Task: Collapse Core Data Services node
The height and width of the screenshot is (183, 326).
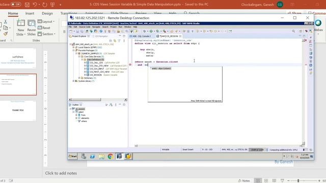Action: 79,56
